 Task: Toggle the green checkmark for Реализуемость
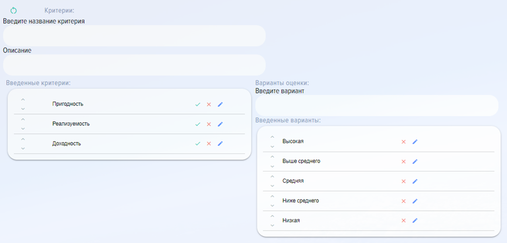click(198, 124)
